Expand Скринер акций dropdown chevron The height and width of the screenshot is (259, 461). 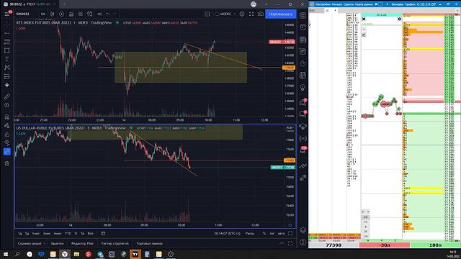(45, 243)
